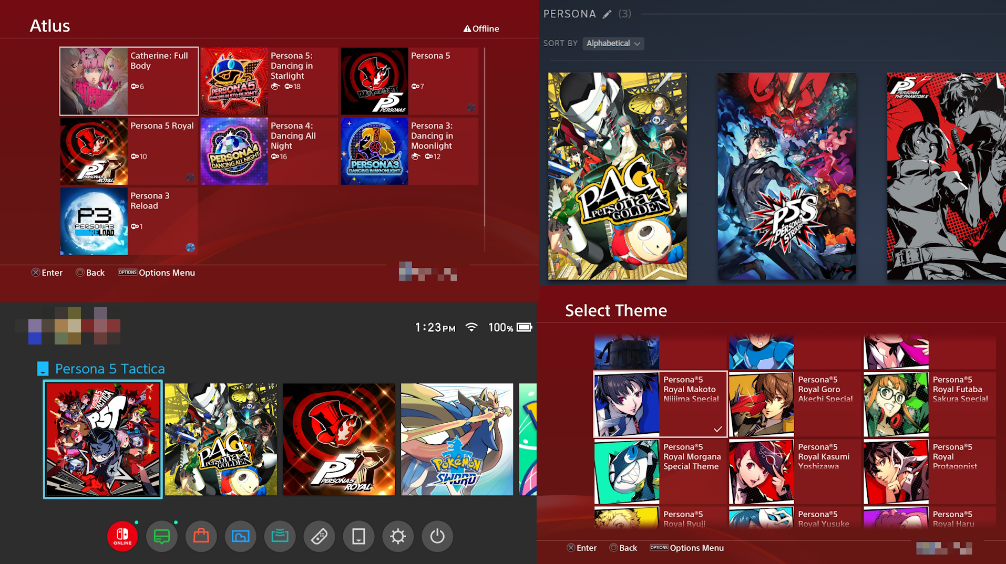
Task: Select Persona 5 Royal Futaba Sakura Special theme
Action: [x=930, y=404]
